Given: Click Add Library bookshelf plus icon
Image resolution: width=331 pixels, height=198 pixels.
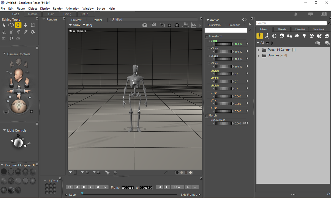Looking at the screenshot, I should pos(318,43).
